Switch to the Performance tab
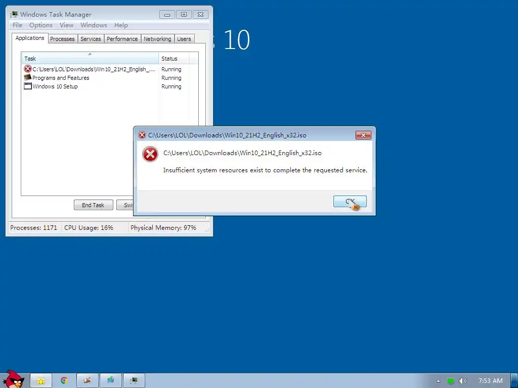 pyautogui.click(x=122, y=39)
